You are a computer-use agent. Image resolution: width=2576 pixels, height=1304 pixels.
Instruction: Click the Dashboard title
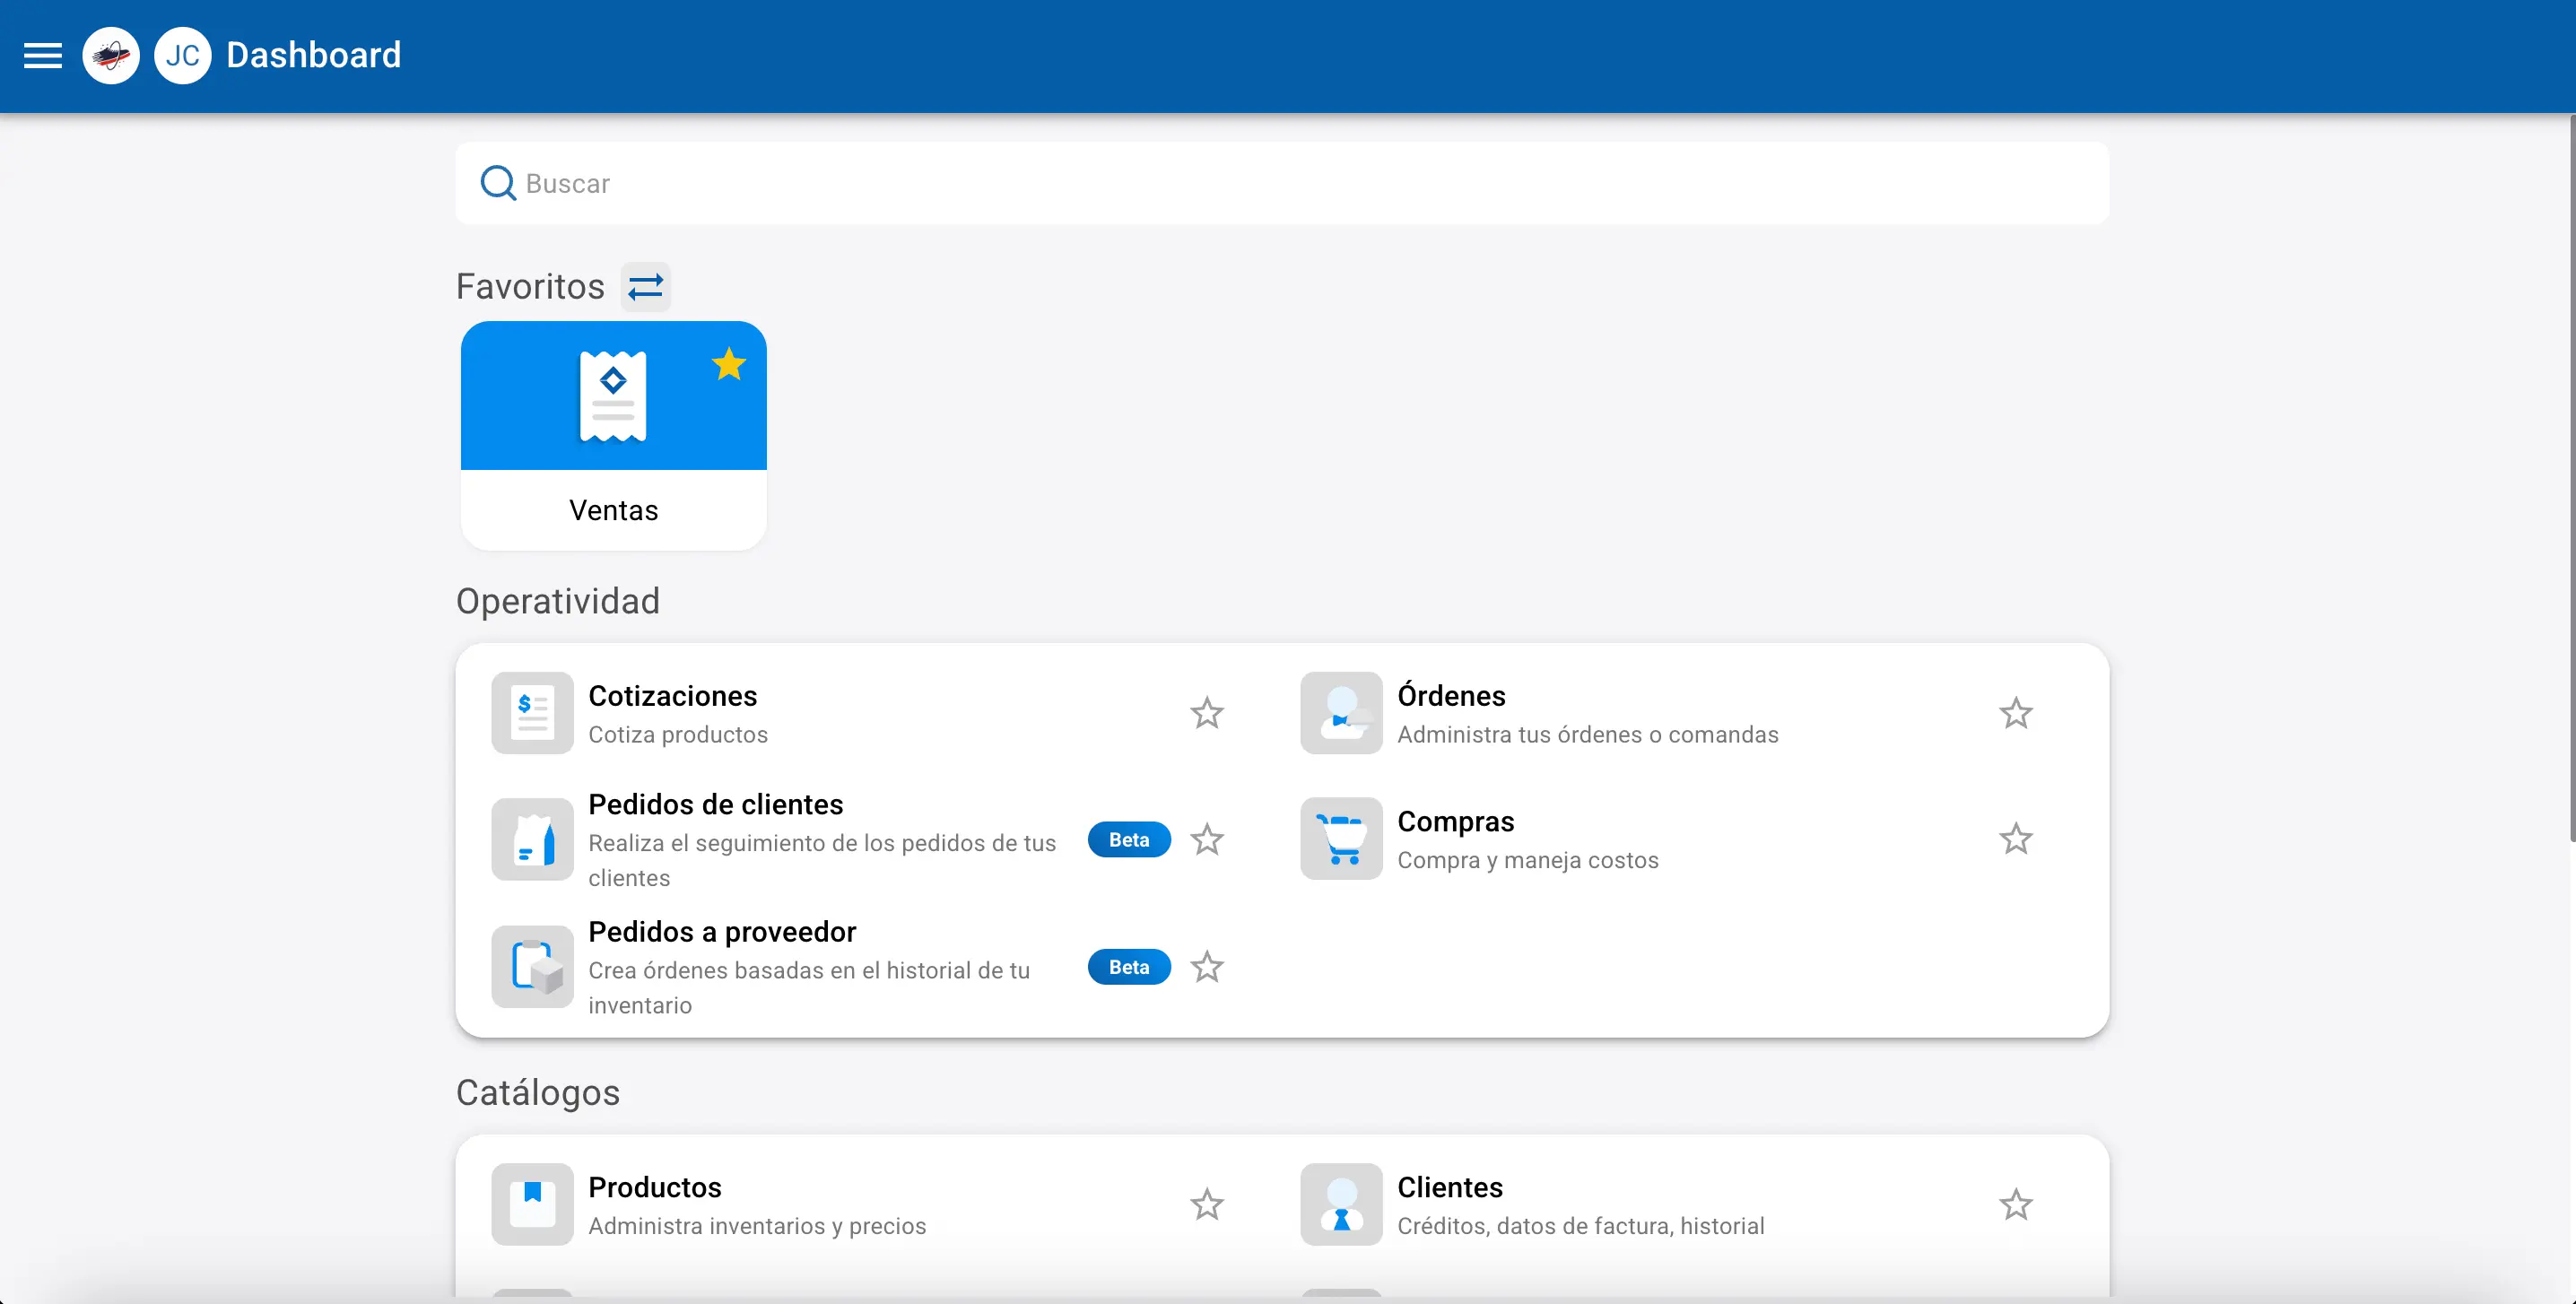[313, 55]
